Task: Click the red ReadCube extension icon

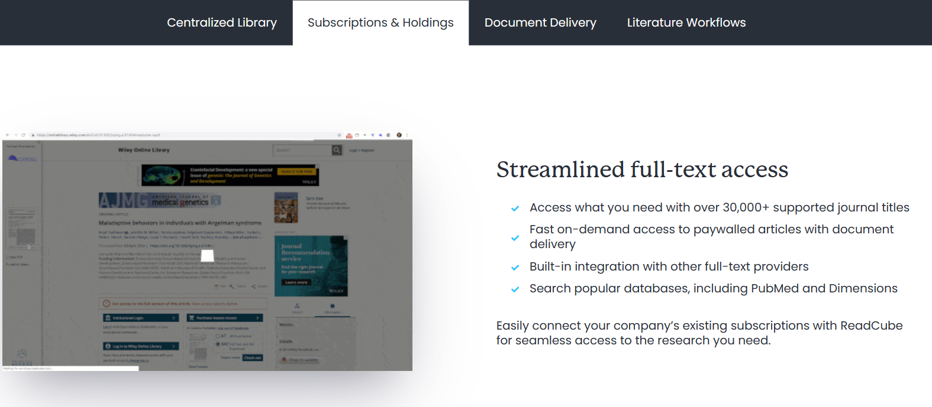Action: tap(349, 135)
